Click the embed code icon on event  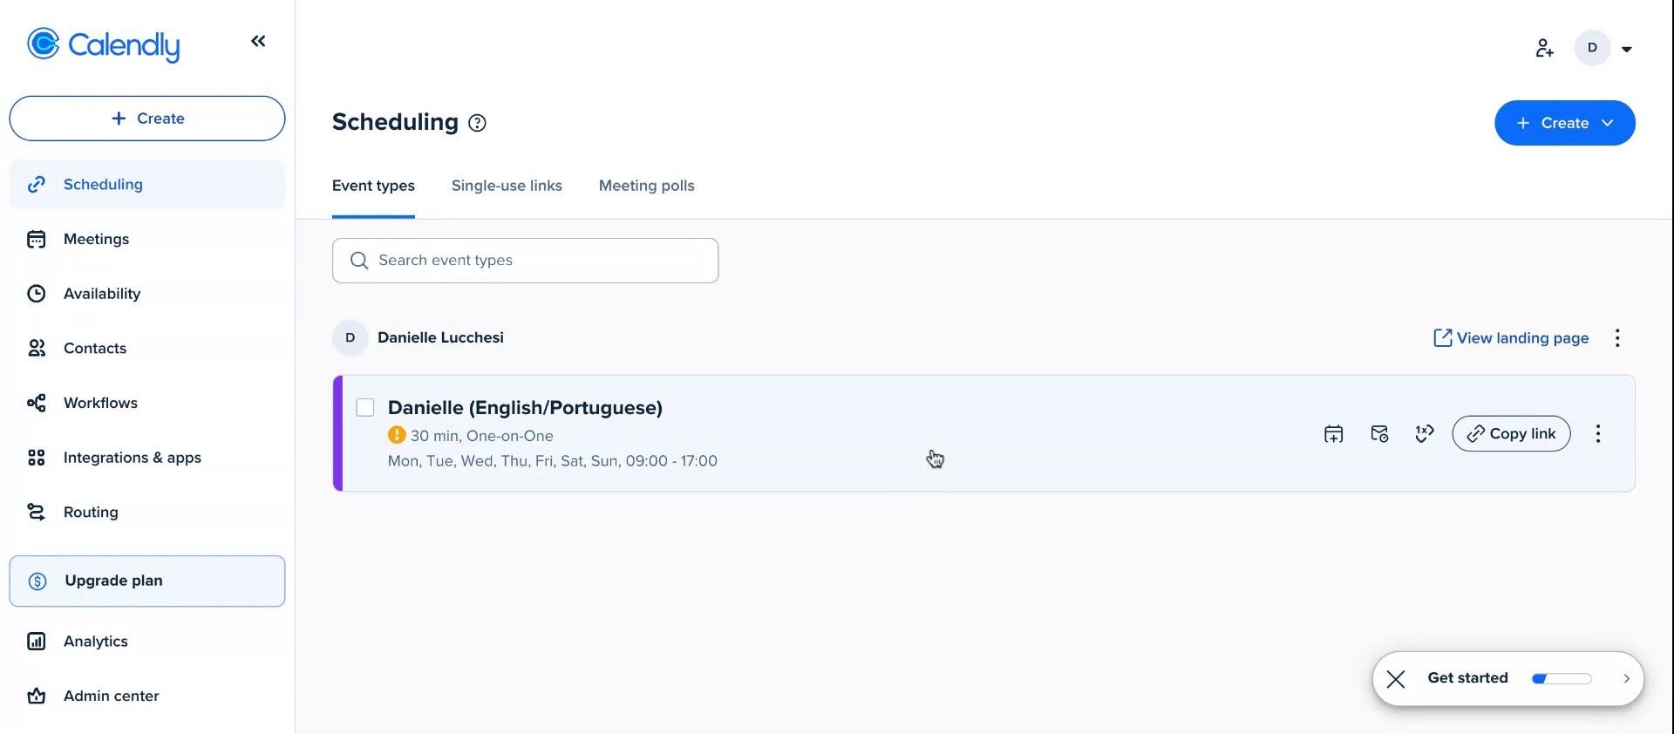click(1425, 434)
